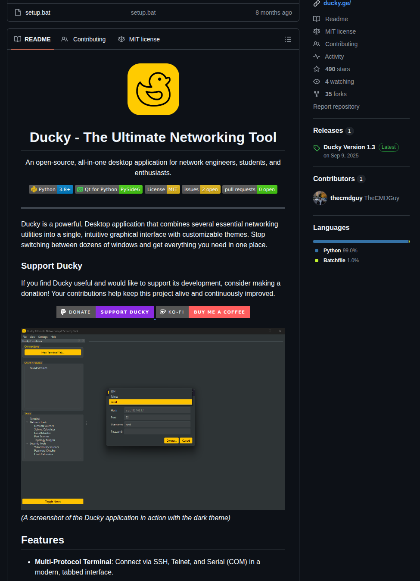Click the pull requests 0 open badge

pyautogui.click(x=250, y=189)
